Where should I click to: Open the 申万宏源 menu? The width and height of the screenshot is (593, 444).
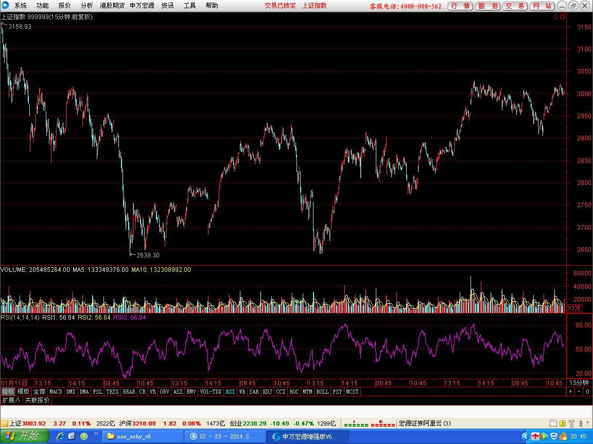[x=142, y=6]
